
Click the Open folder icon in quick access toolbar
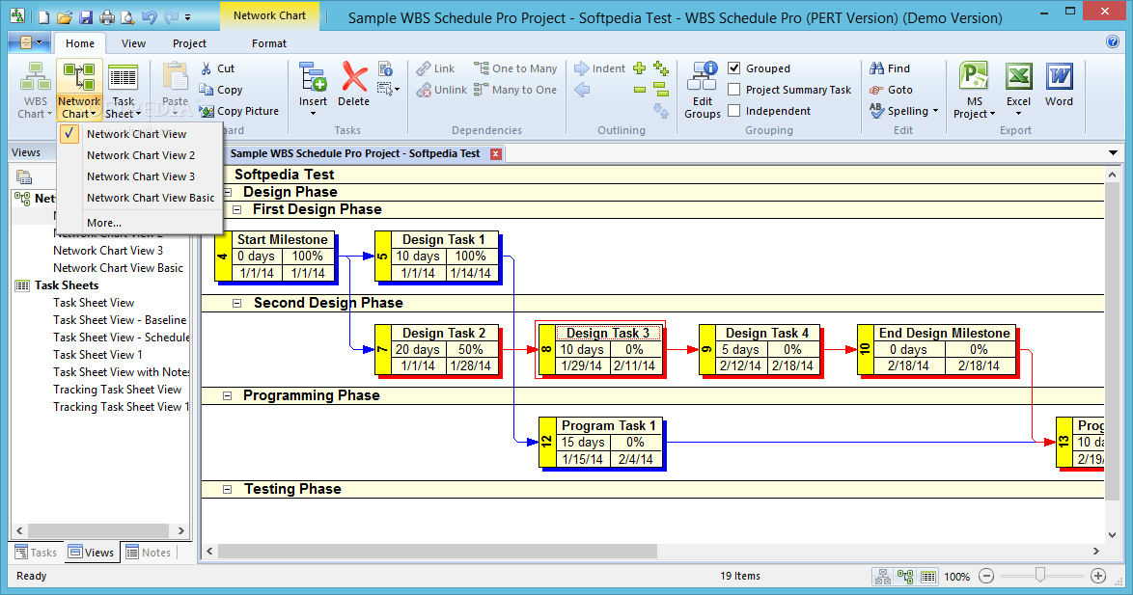tap(65, 16)
